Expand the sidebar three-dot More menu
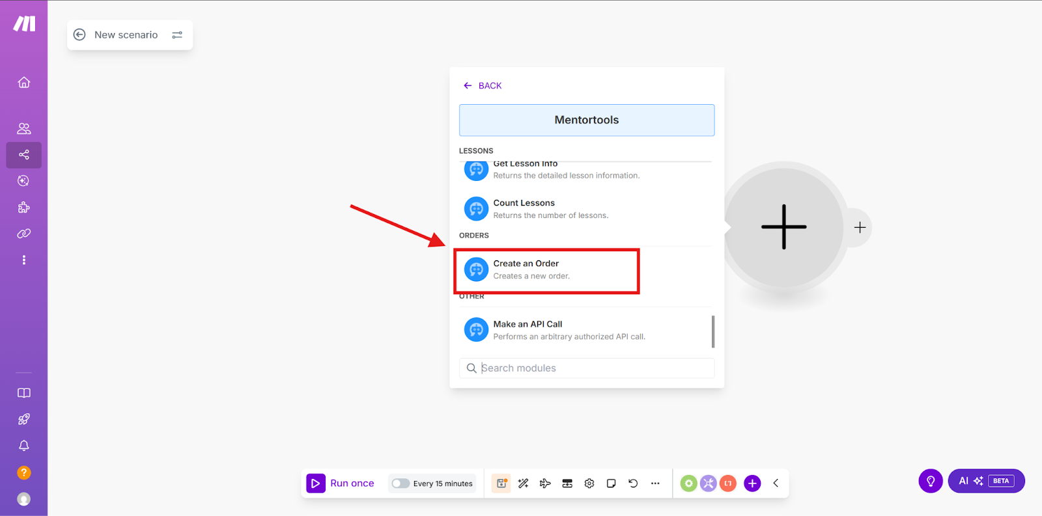This screenshot has height=516, width=1042. point(24,260)
